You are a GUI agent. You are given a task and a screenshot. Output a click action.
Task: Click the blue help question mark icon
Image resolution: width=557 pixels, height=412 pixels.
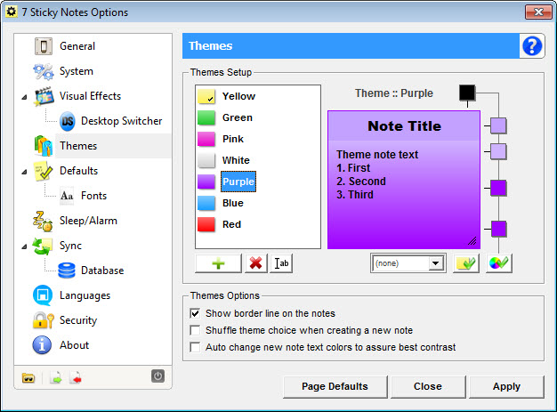(532, 46)
